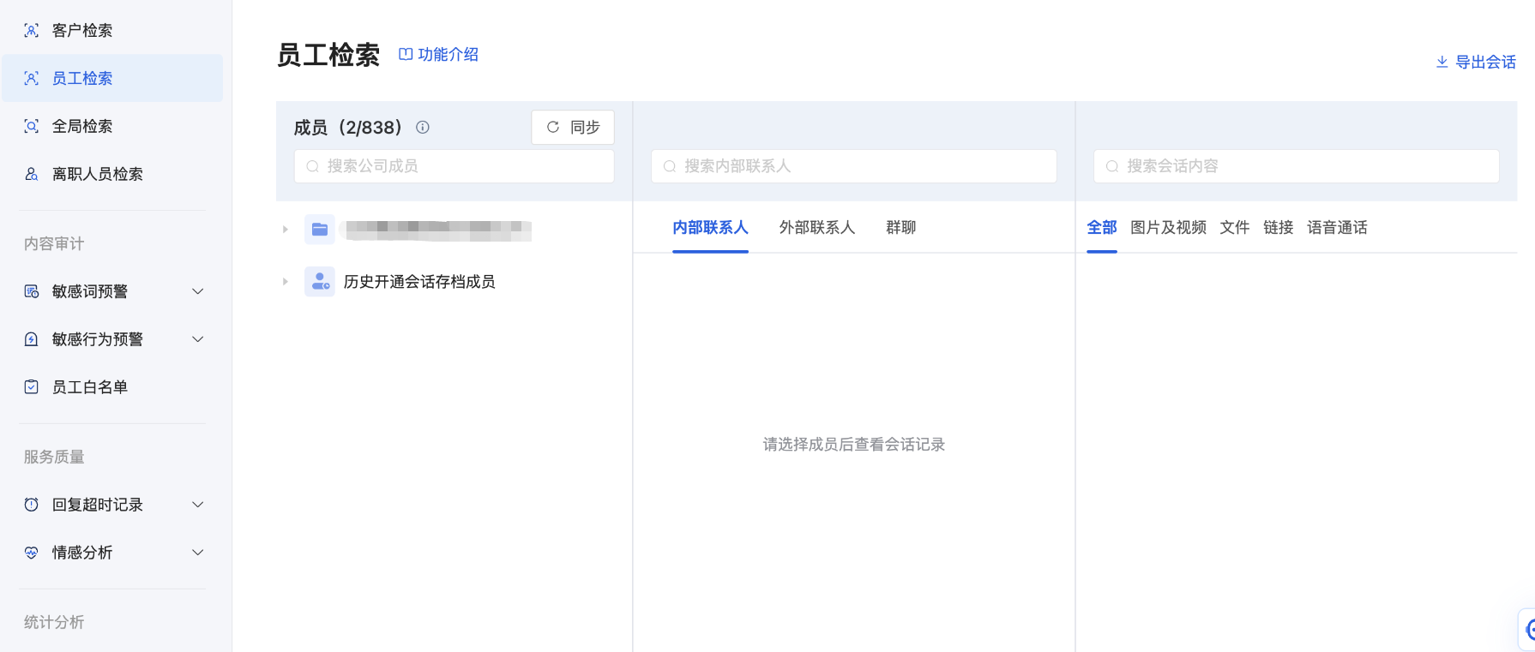Click magnifier icon in 搜索内部联系人 box

click(670, 166)
